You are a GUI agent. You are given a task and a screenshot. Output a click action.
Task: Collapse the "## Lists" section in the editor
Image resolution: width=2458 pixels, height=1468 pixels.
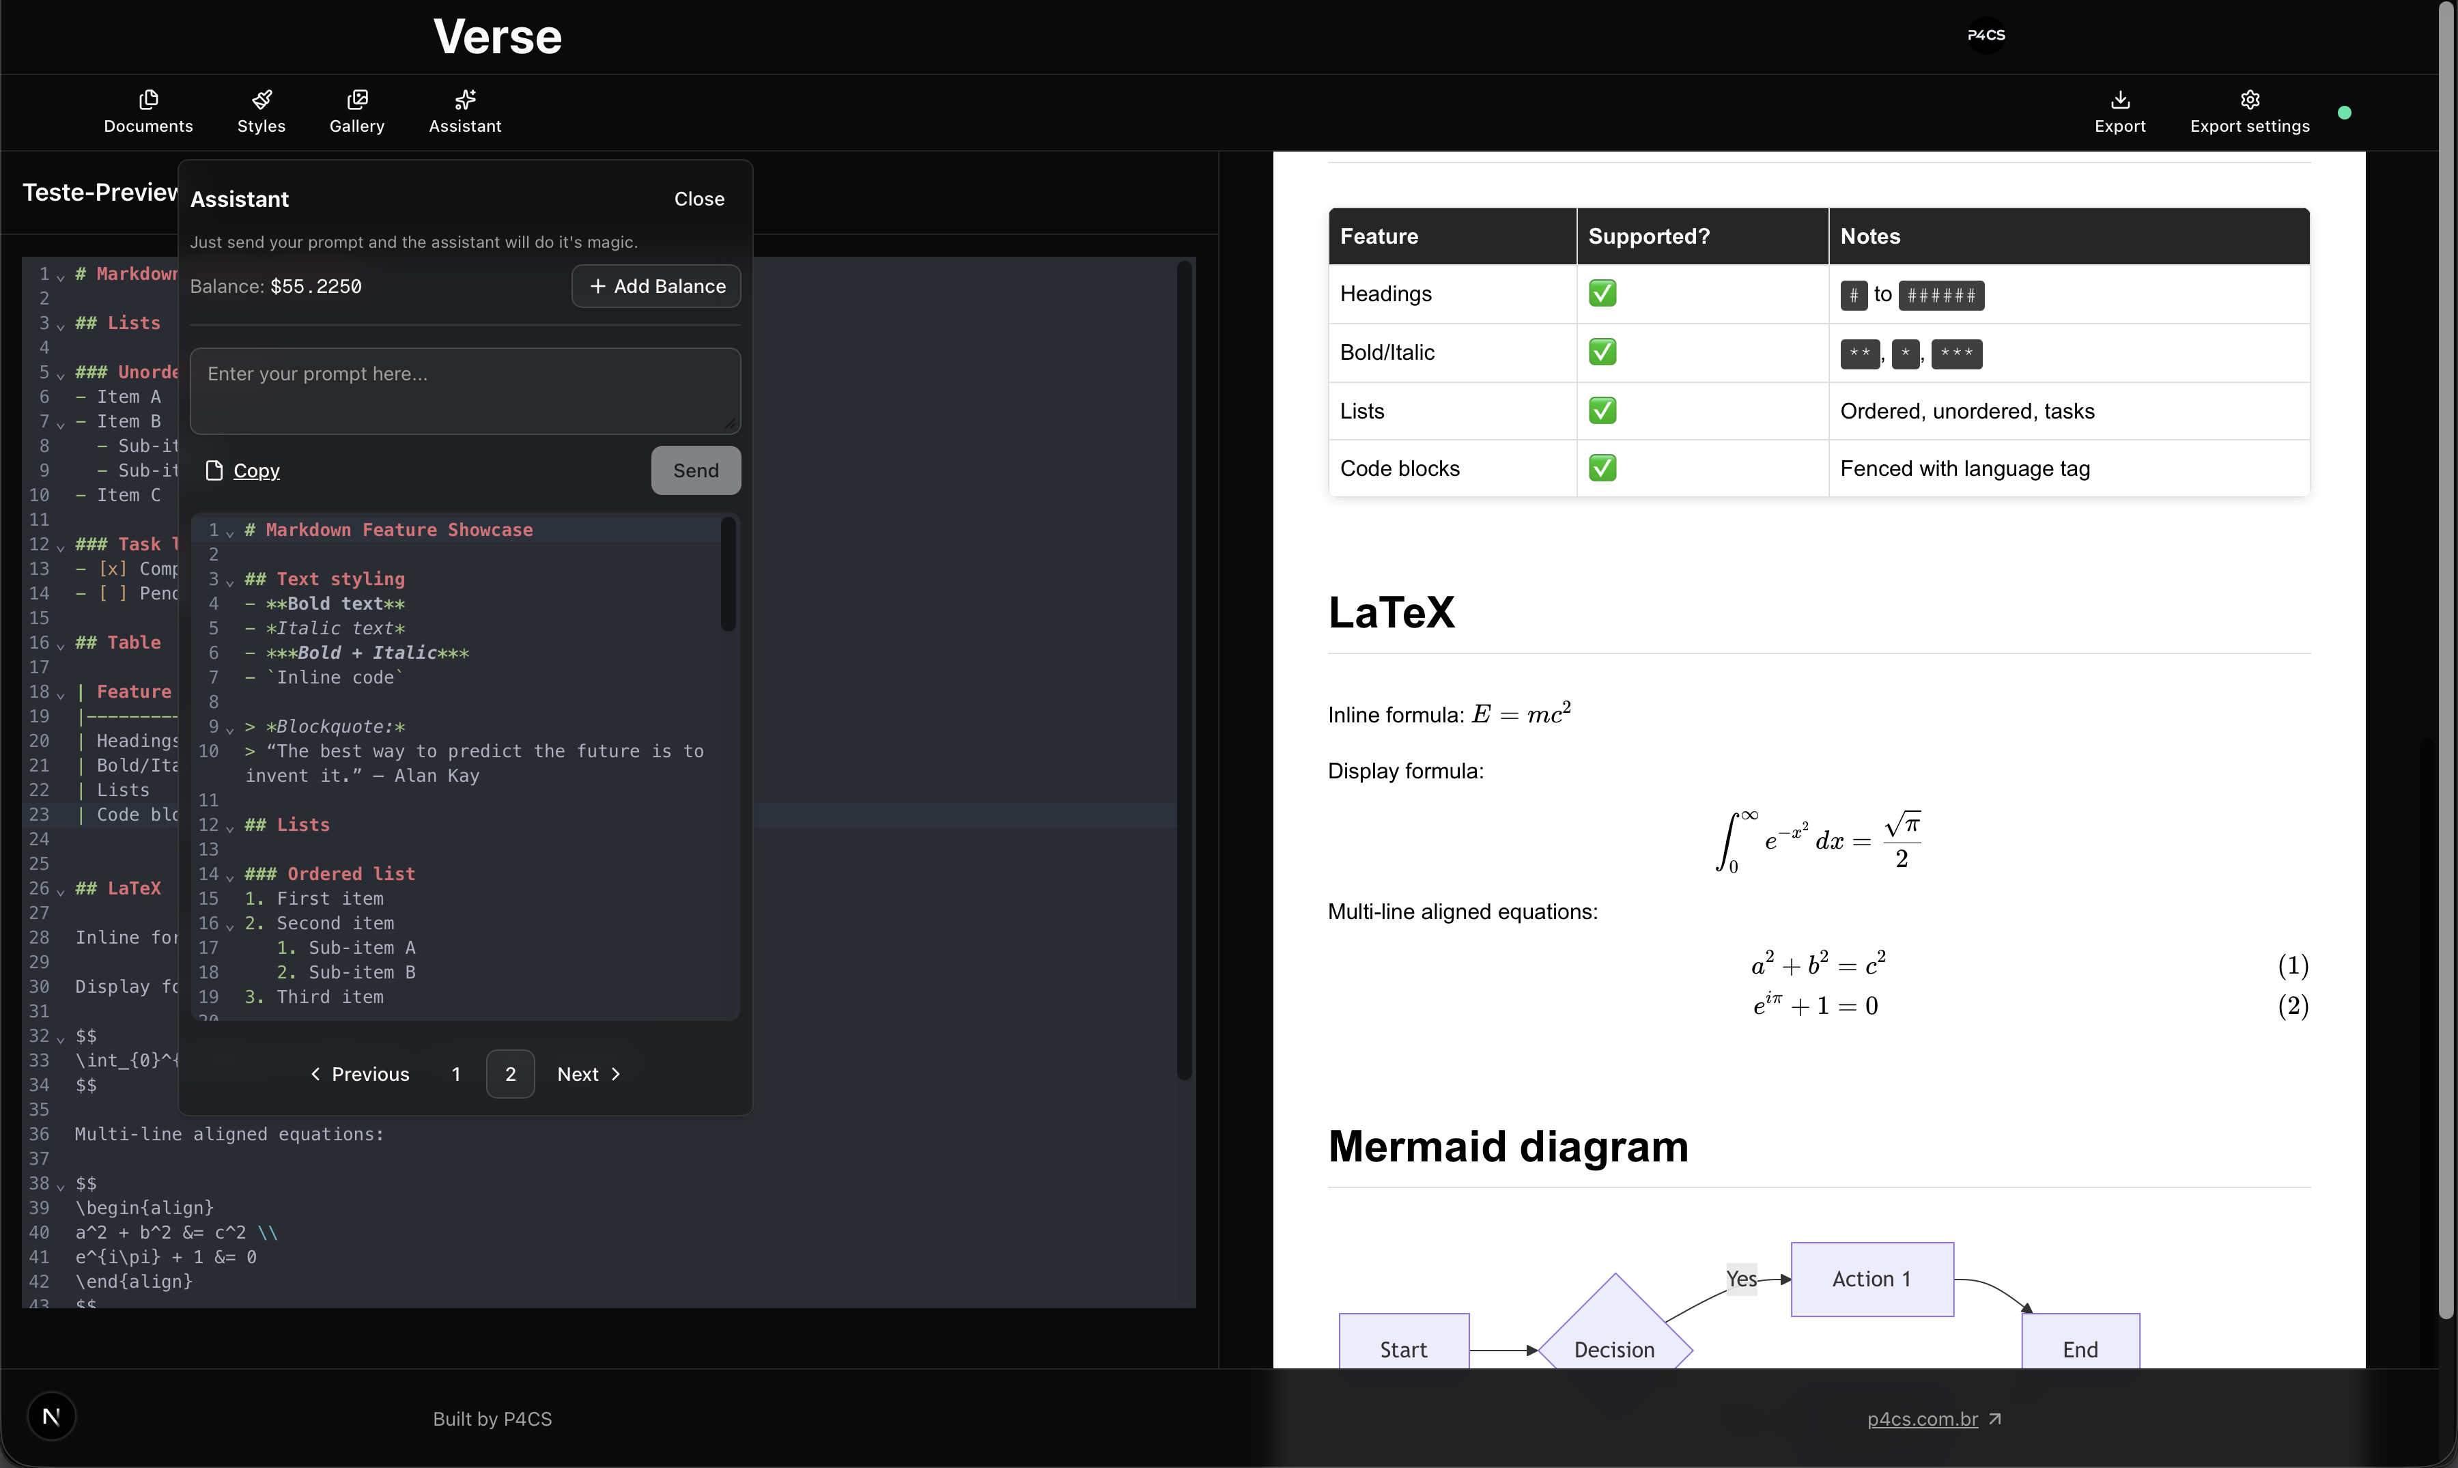pyautogui.click(x=60, y=324)
